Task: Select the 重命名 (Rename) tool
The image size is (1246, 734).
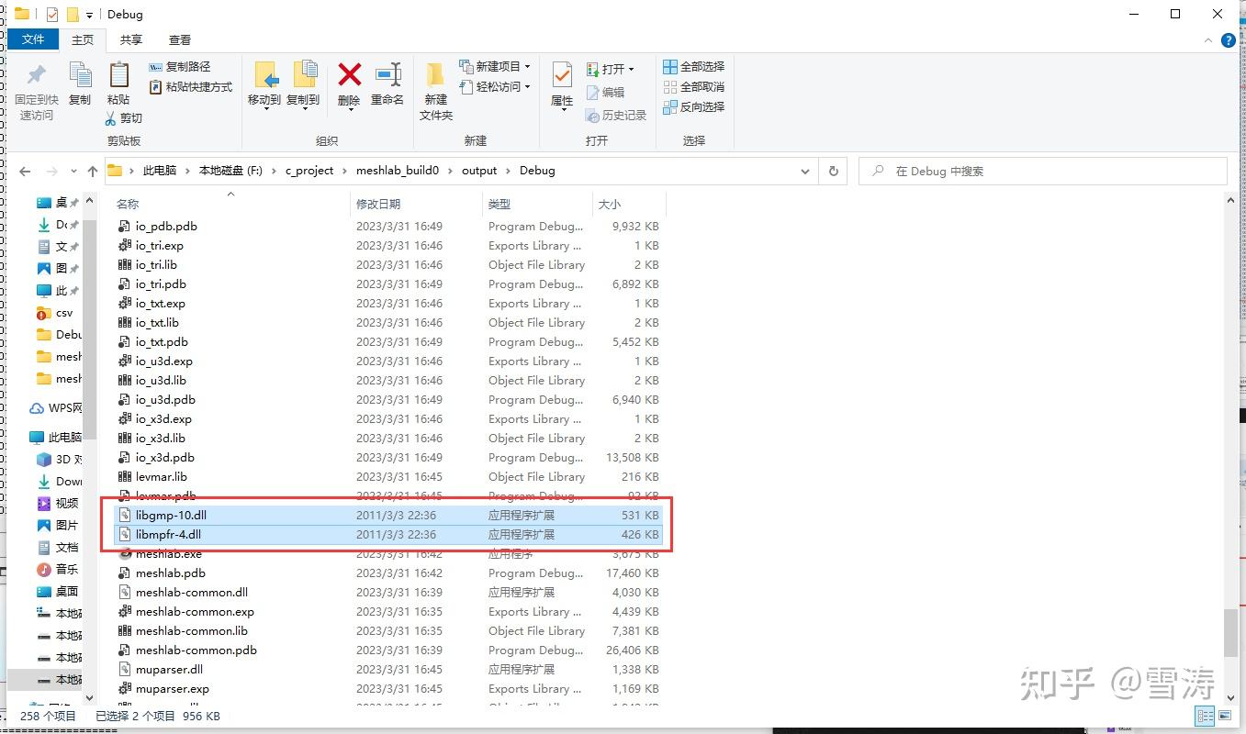Action: (387, 83)
